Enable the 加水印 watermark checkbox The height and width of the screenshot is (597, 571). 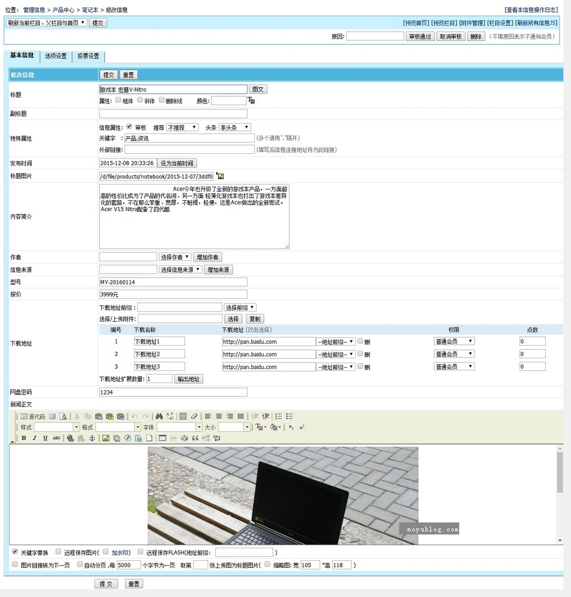[x=106, y=551]
